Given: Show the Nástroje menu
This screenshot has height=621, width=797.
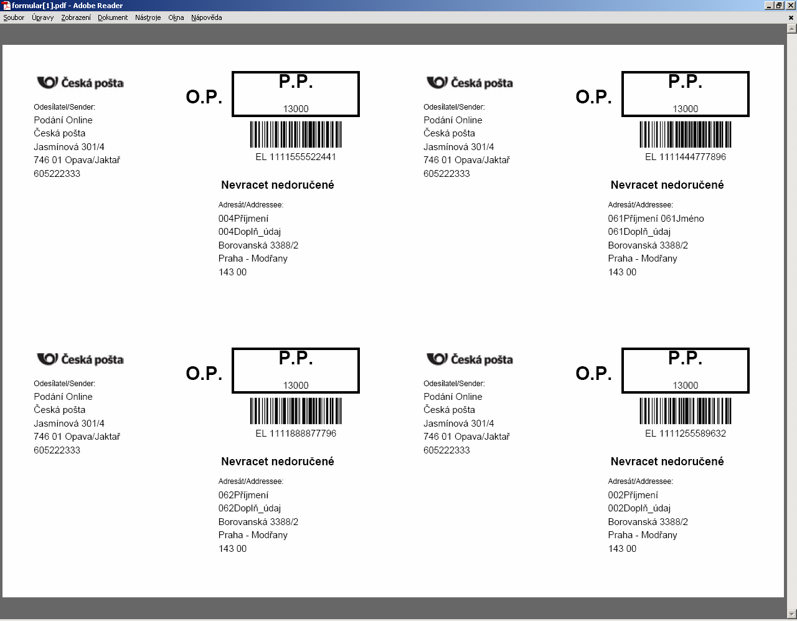Looking at the screenshot, I should [x=148, y=17].
